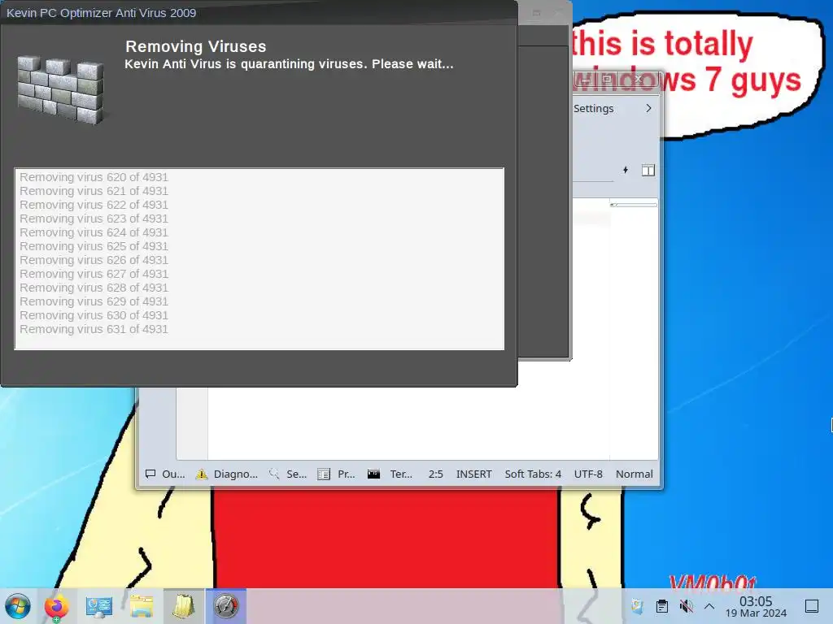Open the file manager folder taskbar icon
The width and height of the screenshot is (833, 624).
pos(142,606)
